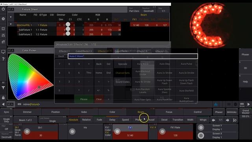Open Part Zero selector in the Fixture Sheet title bar
The height and width of the screenshot is (142, 252).
coord(134,10)
